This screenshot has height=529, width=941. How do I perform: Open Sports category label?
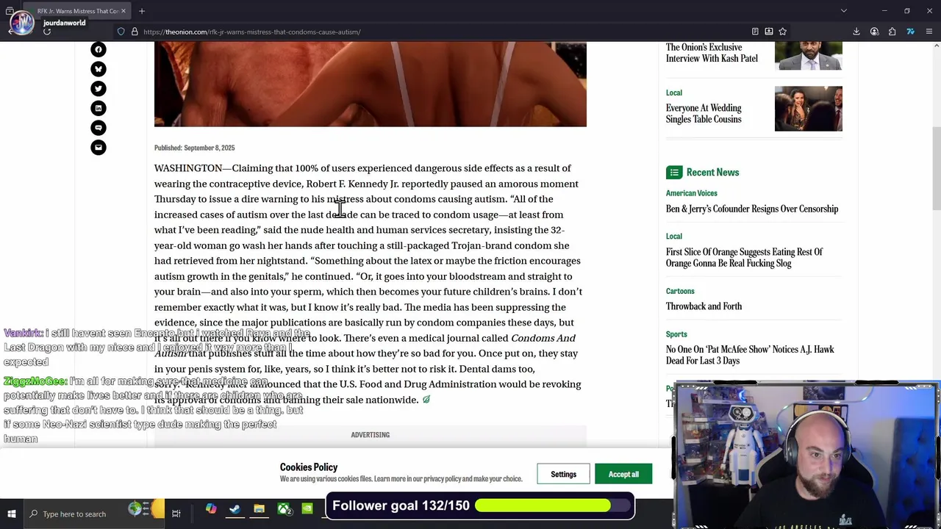[676, 334]
